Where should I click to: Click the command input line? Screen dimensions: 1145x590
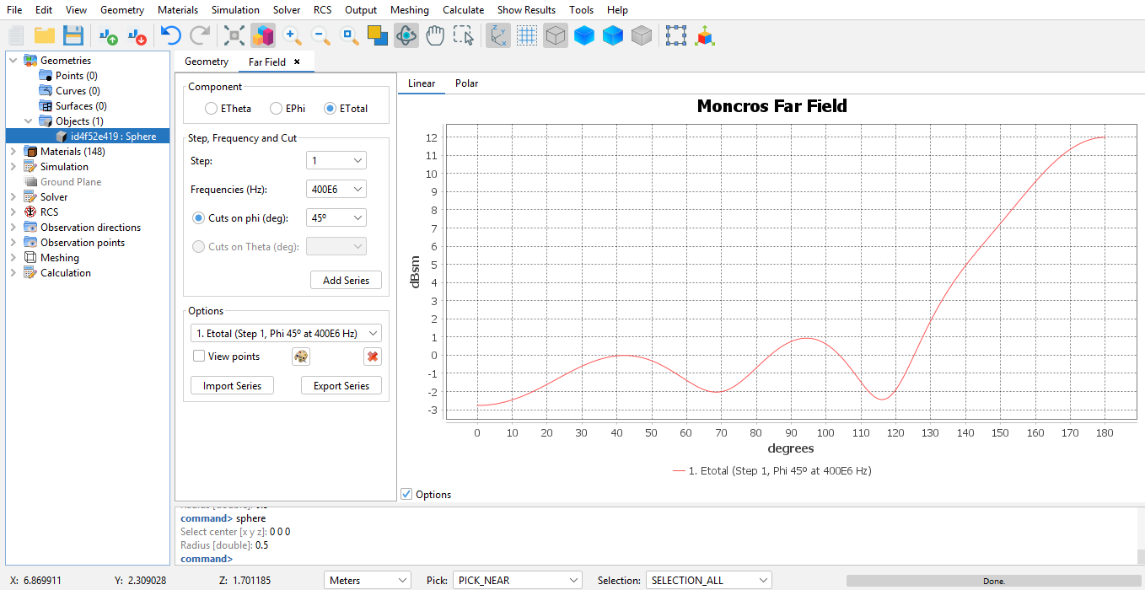click(590, 559)
